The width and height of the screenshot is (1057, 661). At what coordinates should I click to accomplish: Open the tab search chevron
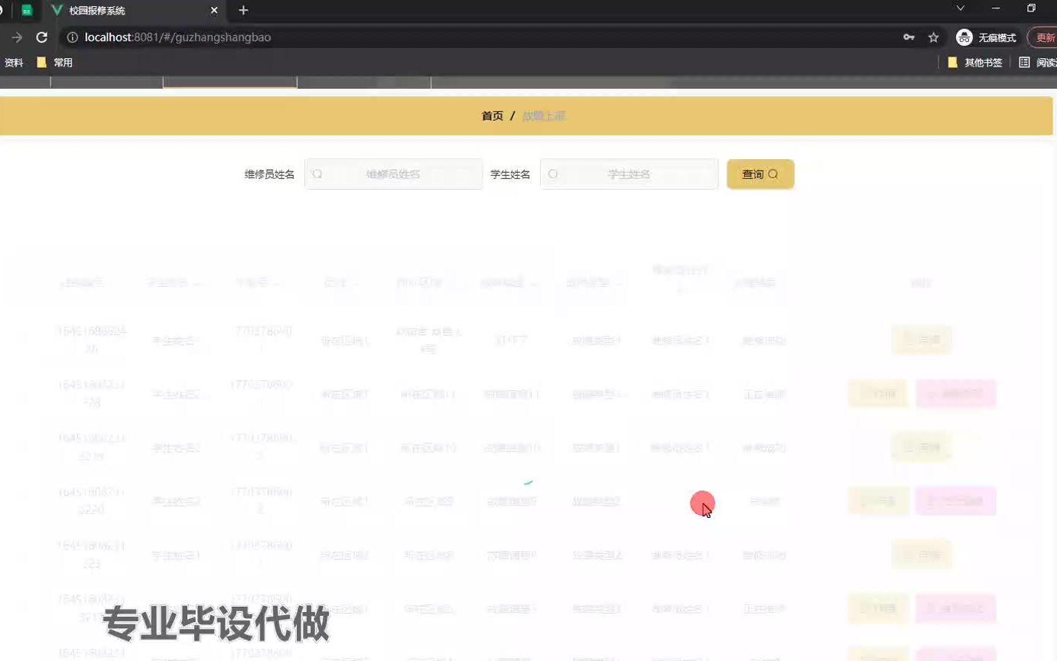(961, 8)
